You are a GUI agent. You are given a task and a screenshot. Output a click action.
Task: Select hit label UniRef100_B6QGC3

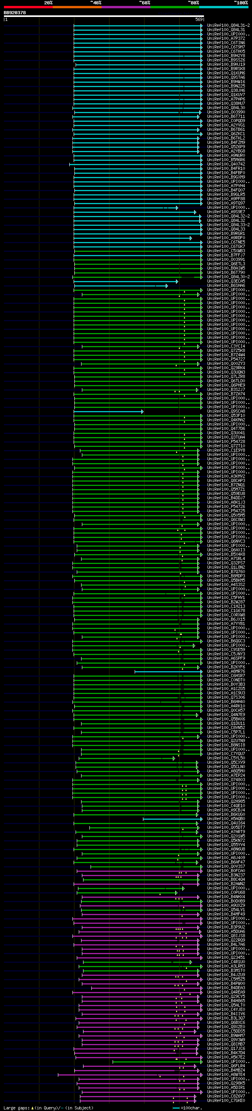point(226,641)
